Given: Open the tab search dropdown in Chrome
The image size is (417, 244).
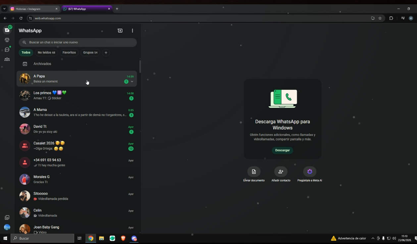Looking at the screenshot, I should pos(4,9).
